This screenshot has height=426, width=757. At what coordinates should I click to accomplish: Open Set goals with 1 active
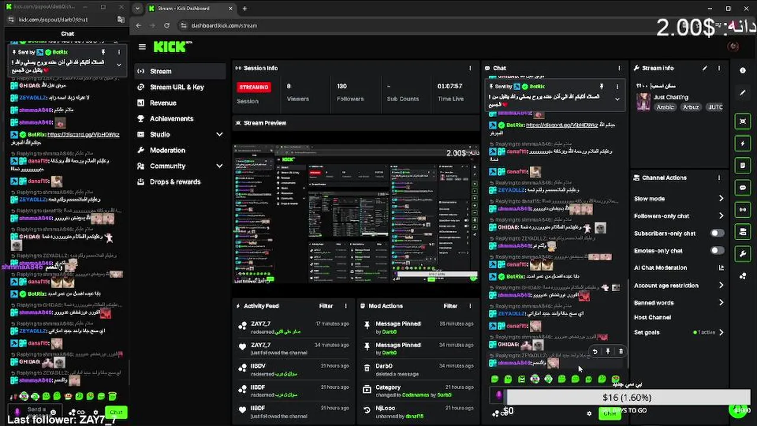[x=678, y=333]
